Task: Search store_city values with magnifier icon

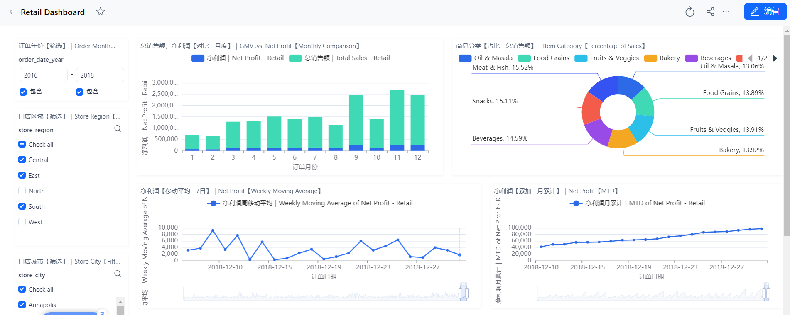Action: [x=118, y=274]
